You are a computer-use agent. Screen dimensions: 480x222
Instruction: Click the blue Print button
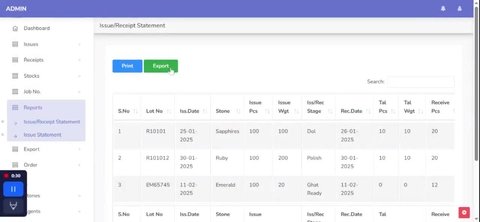point(127,66)
